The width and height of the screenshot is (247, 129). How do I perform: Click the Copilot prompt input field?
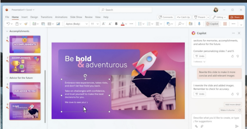click(216, 119)
